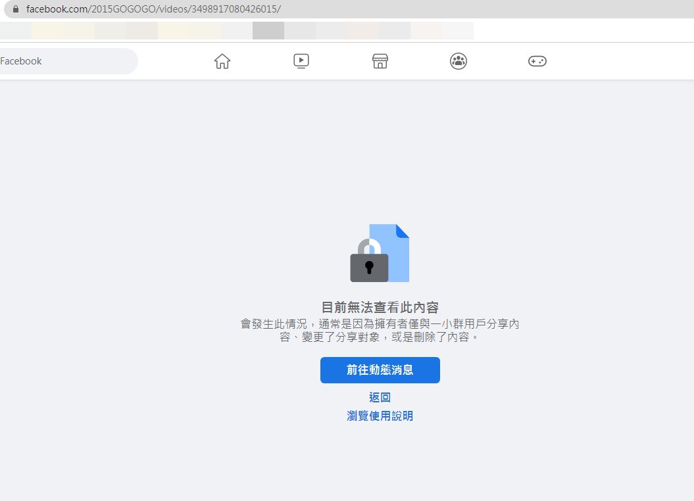Select the darkest gray bookmark in bookmarks bar
Image resolution: width=694 pixels, height=501 pixels.
(x=268, y=30)
